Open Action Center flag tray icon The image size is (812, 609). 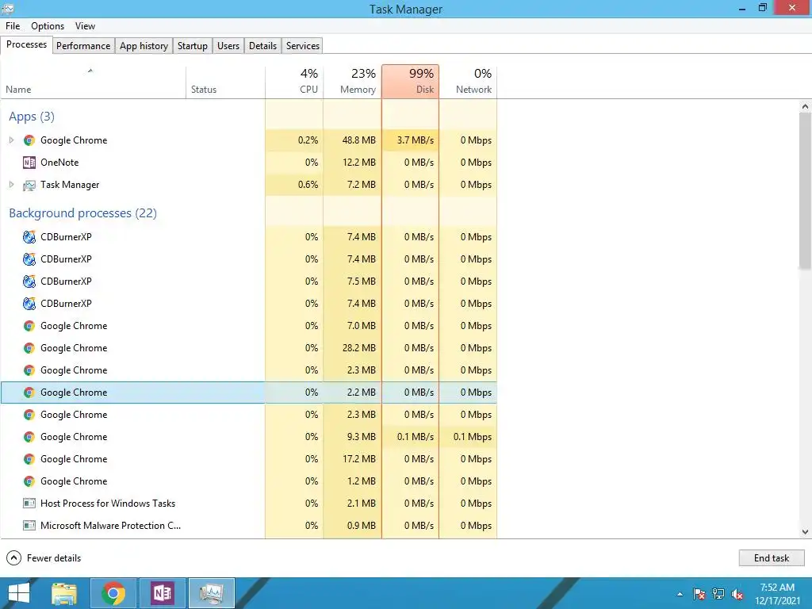tap(699, 594)
